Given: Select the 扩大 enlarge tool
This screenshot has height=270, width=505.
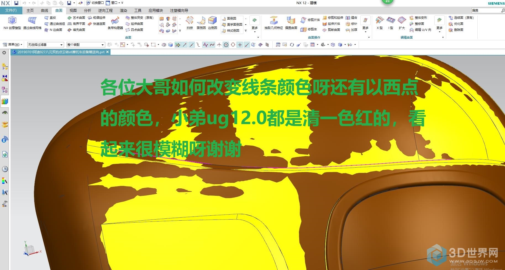Looking at the screenshot, I should tap(402, 23).
